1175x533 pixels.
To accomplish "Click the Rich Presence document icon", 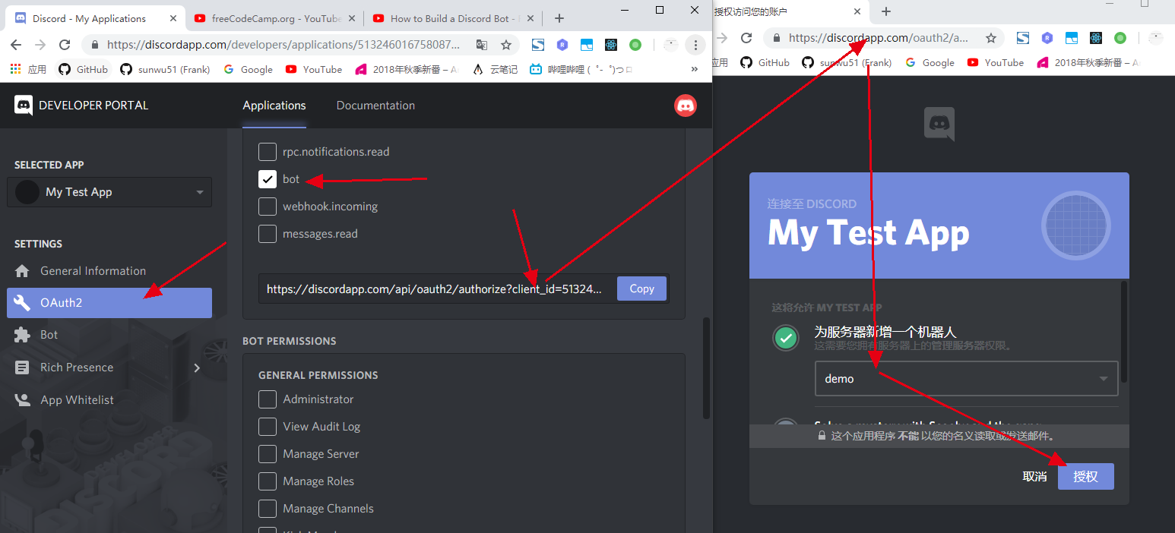I will (22, 367).
